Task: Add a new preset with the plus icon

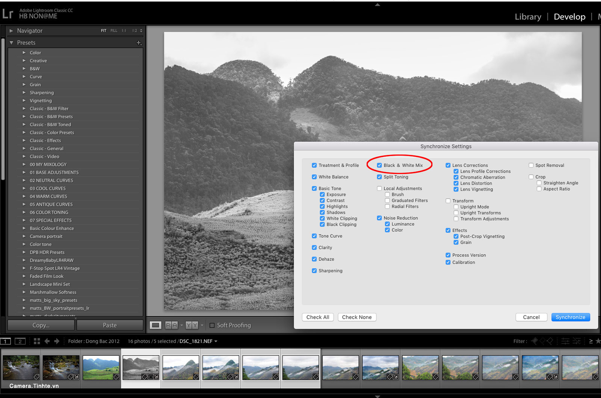Action: pyautogui.click(x=139, y=43)
